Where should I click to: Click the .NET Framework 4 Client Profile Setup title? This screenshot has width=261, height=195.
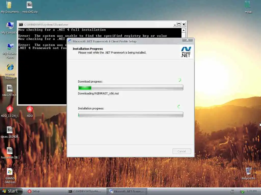[105, 41]
